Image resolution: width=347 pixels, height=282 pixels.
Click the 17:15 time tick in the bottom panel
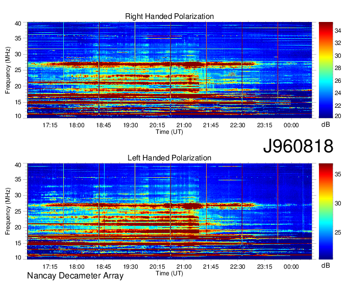tap(50, 267)
